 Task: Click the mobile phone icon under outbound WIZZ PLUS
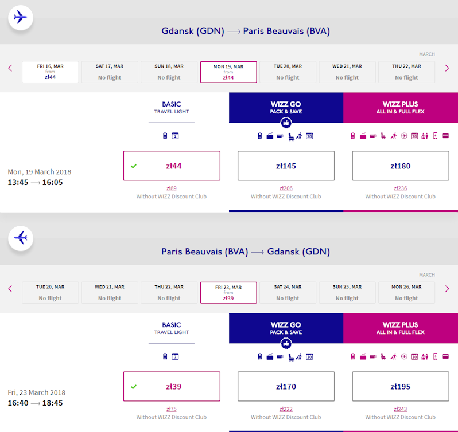(x=435, y=136)
